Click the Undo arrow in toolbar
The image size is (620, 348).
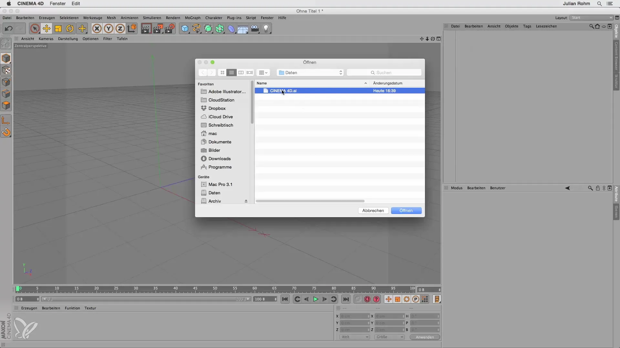(x=9, y=28)
